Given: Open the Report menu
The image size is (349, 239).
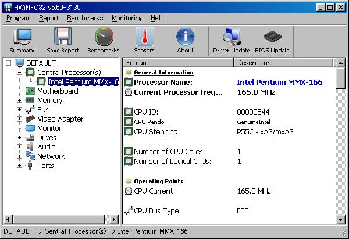Looking at the screenshot, I should pyautogui.click(x=48, y=18).
